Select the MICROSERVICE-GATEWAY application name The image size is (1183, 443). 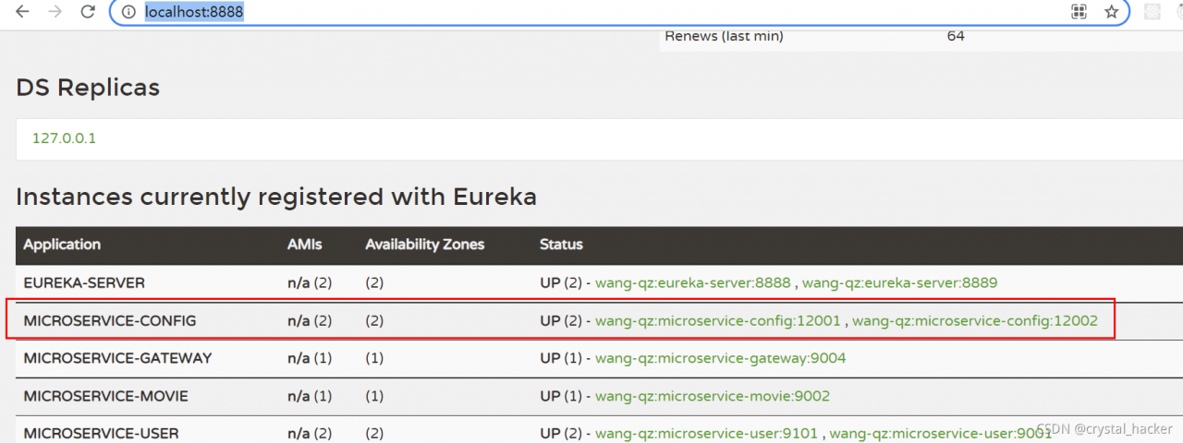click(117, 358)
